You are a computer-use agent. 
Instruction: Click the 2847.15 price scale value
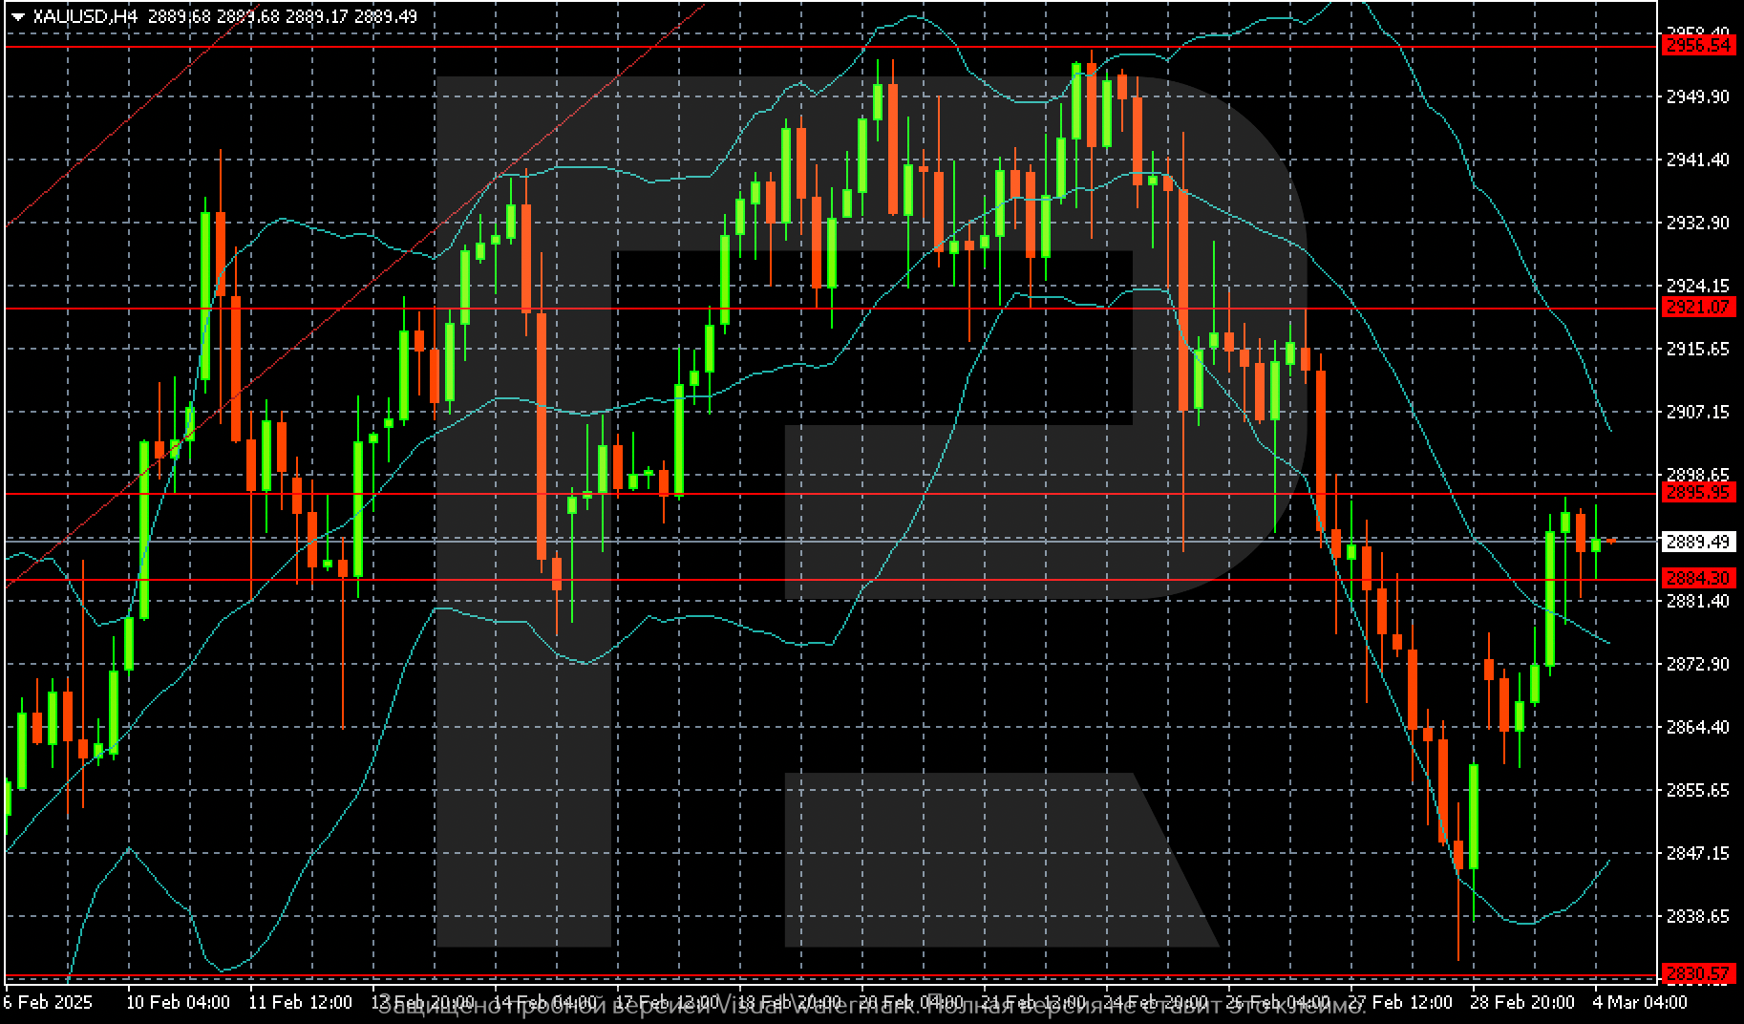coord(1697,853)
